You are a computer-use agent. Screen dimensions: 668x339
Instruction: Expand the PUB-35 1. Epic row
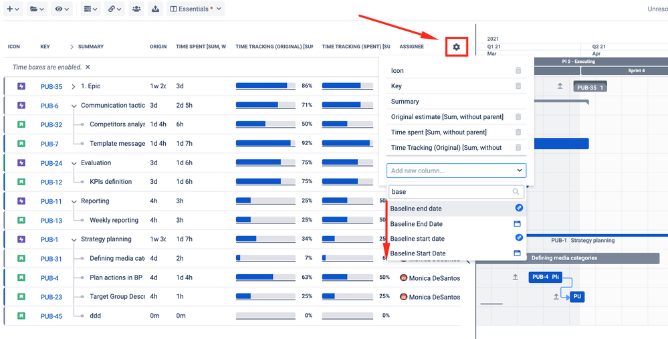[x=74, y=86]
